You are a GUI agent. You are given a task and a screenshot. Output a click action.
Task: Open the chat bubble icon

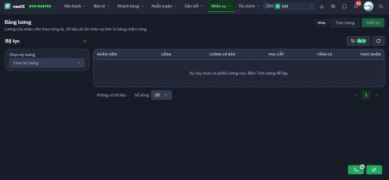tap(344, 6)
